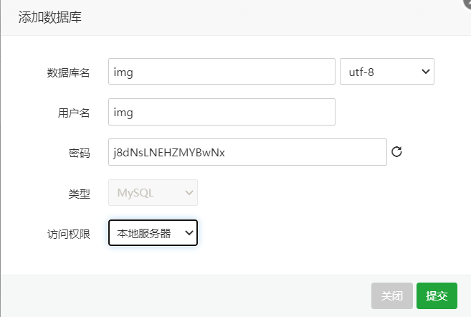Screen dimensions: 471x317
Task: Open the MySQL 类型 dropdown
Action: (153, 193)
